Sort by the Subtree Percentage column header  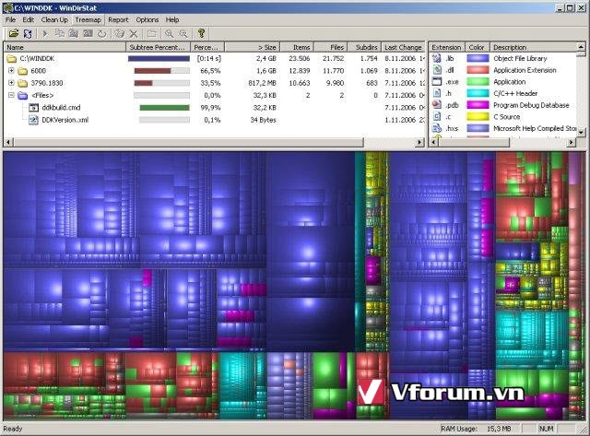[158, 47]
